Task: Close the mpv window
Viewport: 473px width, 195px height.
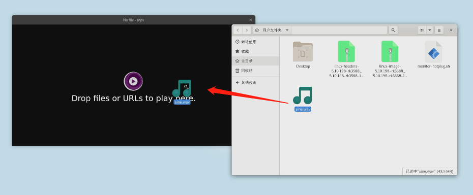Action: tap(250, 20)
